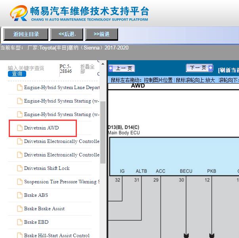Click the PC.5-28846 text in sidebar
The height and width of the screenshot is (238, 239).
(x=66, y=69)
